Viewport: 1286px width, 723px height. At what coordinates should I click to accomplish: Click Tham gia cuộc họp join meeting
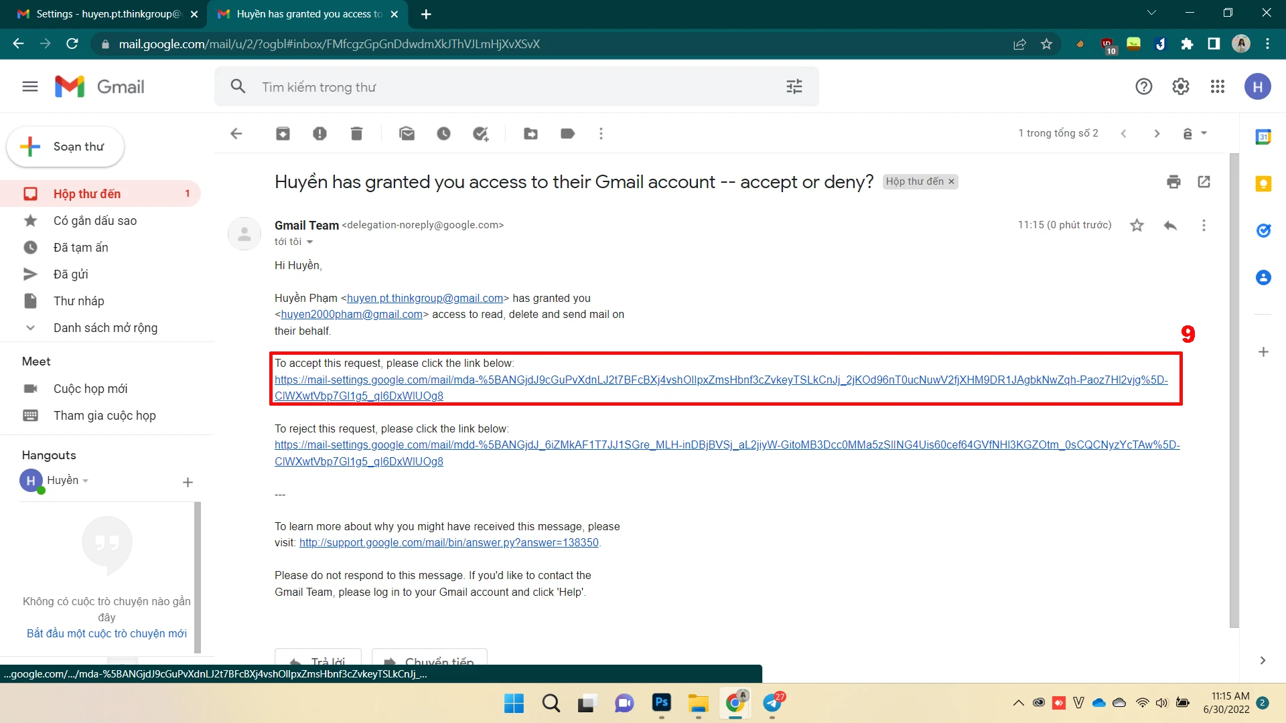tap(104, 416)
